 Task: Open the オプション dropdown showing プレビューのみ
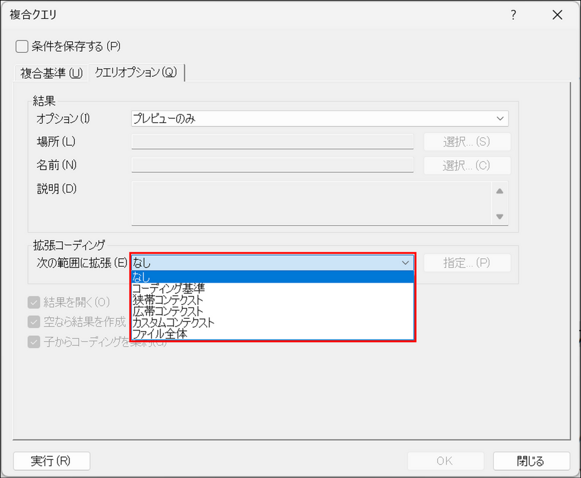click(320, 119)
